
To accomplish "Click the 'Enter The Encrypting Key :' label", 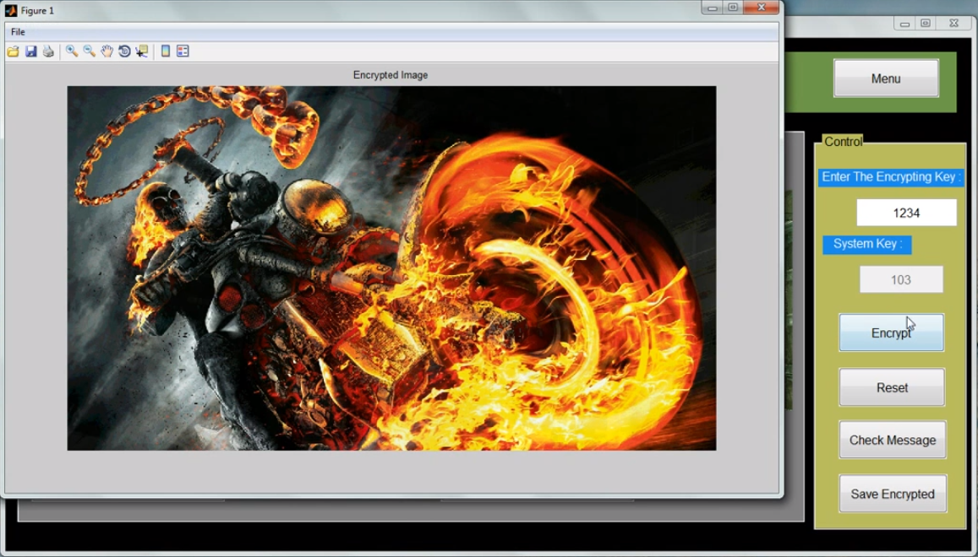I will 891,177.
